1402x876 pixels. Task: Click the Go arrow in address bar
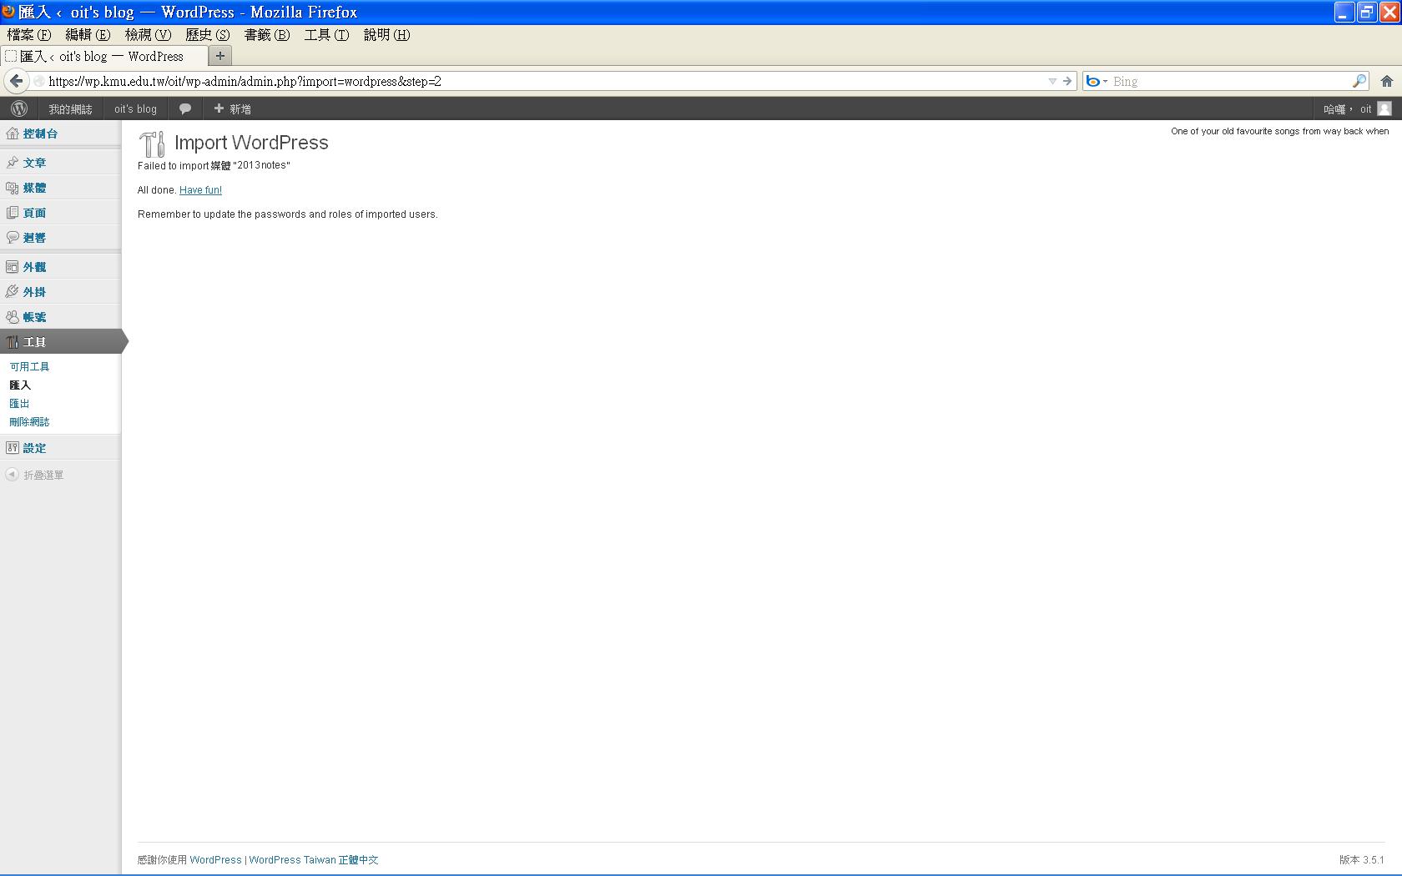pyautogui.click(x=1067, y=81)
